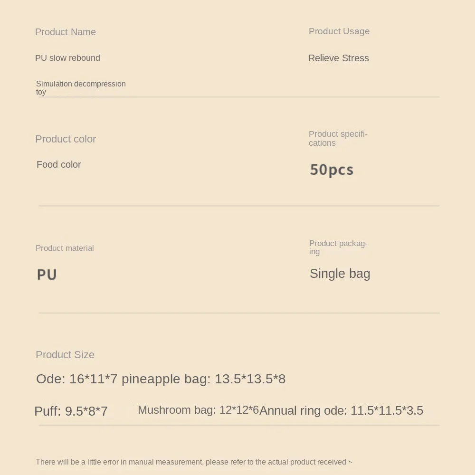Click the Annual ring ode size text
The width and height of the screenshot is (475, 475).
(341, 410)
